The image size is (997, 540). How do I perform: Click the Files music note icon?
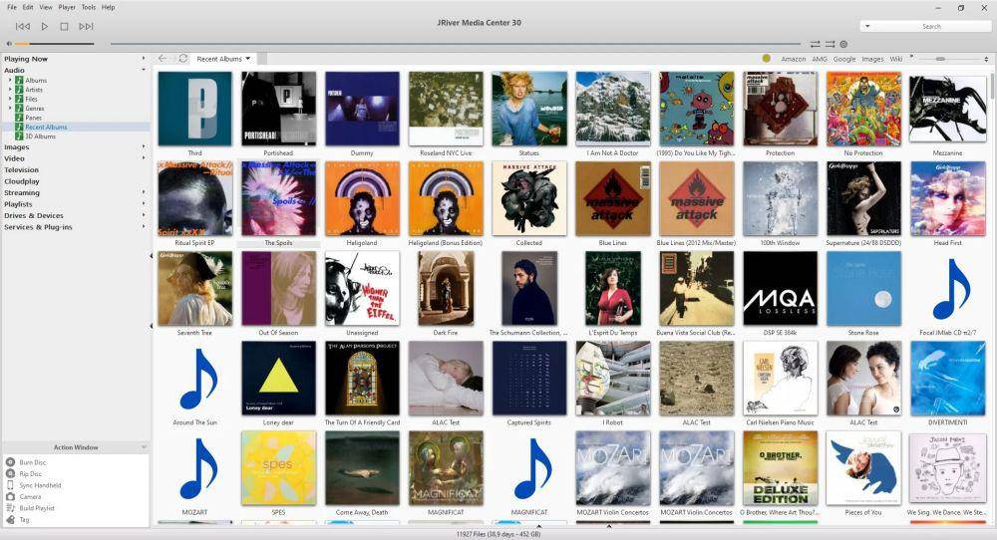click(19, 99)
